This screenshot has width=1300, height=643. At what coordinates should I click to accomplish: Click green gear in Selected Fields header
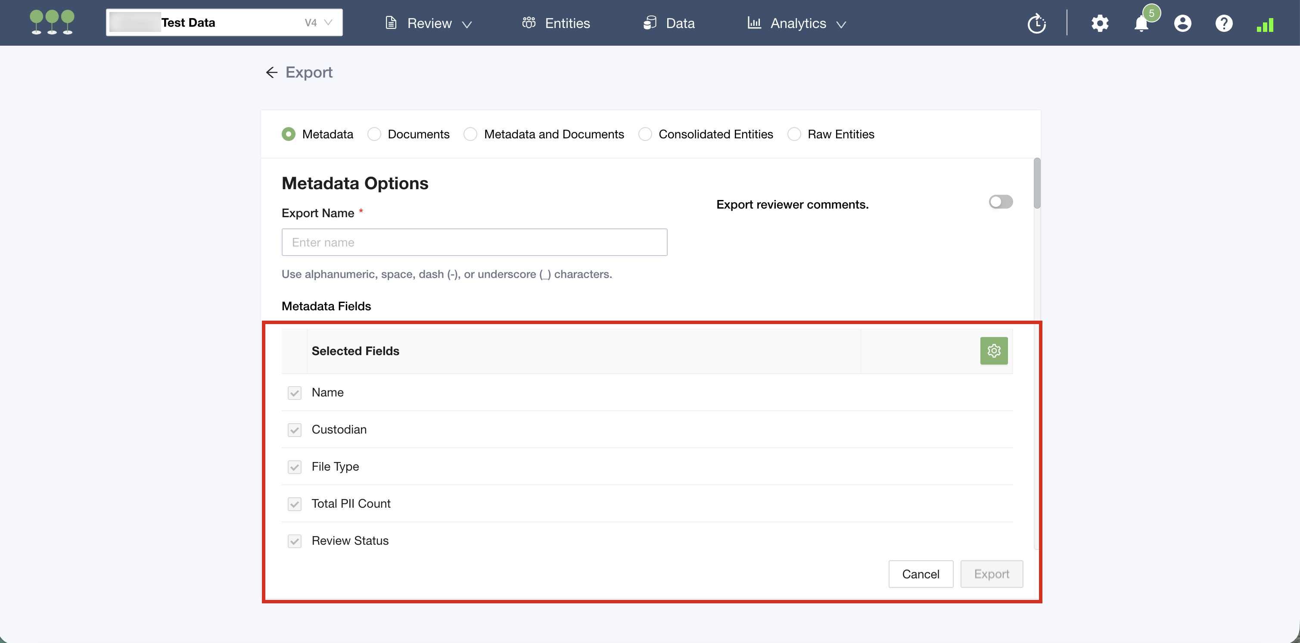(x=993, y=350)
